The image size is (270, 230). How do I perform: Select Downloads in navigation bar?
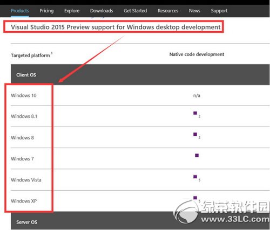(102, 11)
